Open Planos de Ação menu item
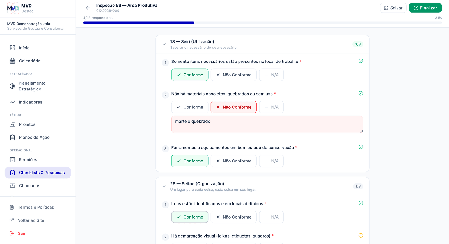This screenshot has height=244, width=449. 38,137
